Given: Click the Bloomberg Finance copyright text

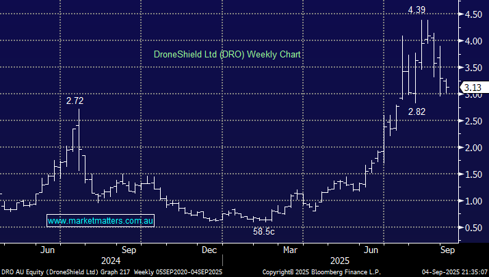Looking at the screenshot, I should pyautogui.click(x=321, y=272).
